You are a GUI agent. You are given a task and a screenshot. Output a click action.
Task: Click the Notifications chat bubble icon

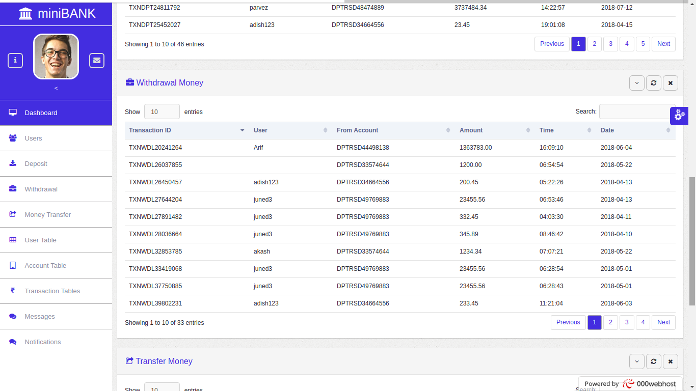[x=13, y=342]
